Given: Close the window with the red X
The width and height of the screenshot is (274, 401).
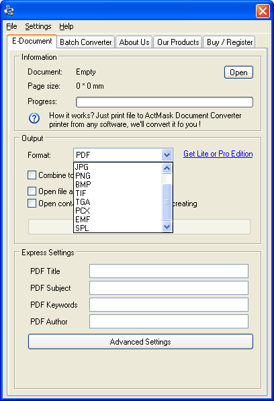Looking at the screenshot, I should (263, 11).
